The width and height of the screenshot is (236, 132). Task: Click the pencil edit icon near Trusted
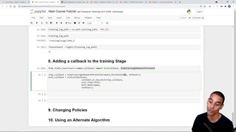[x=190, y=18]
